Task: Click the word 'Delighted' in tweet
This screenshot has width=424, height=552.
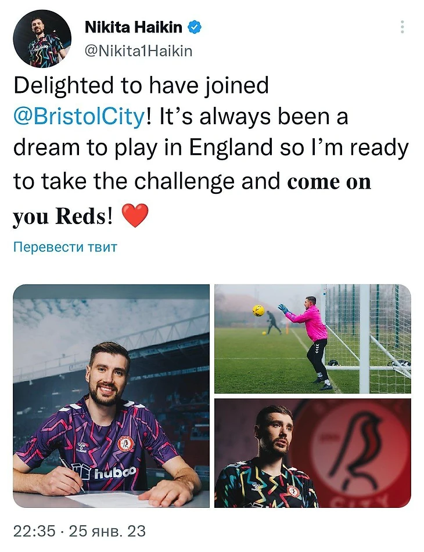Action: (64, 85)
